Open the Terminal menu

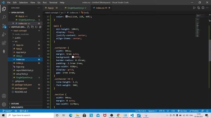pos(53,2)
